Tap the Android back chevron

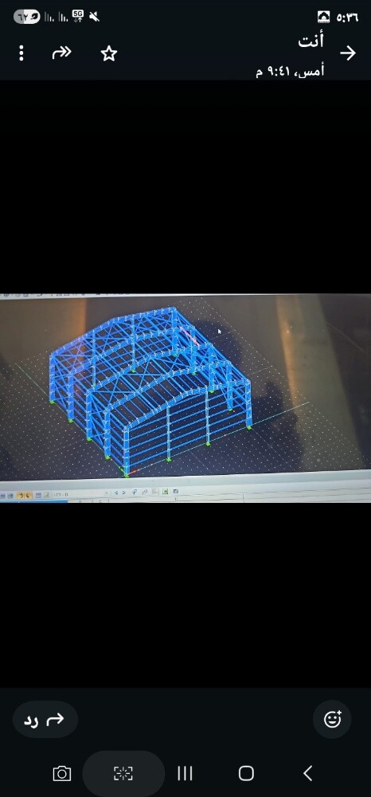(307, 774)
